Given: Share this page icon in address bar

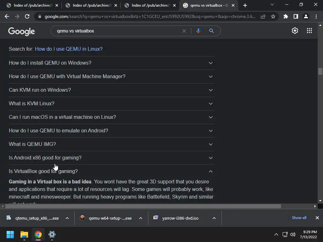Looking at the screenshot, I should pyautogui.click(x=263, y=16).
